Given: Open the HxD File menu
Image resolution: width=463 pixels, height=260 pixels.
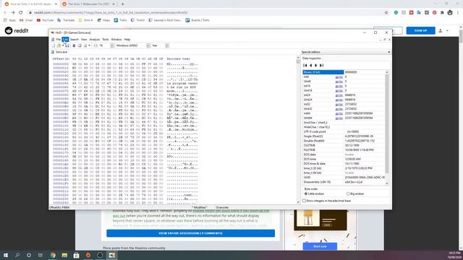Looking at the screenshot, I should (x=58, y=40).
